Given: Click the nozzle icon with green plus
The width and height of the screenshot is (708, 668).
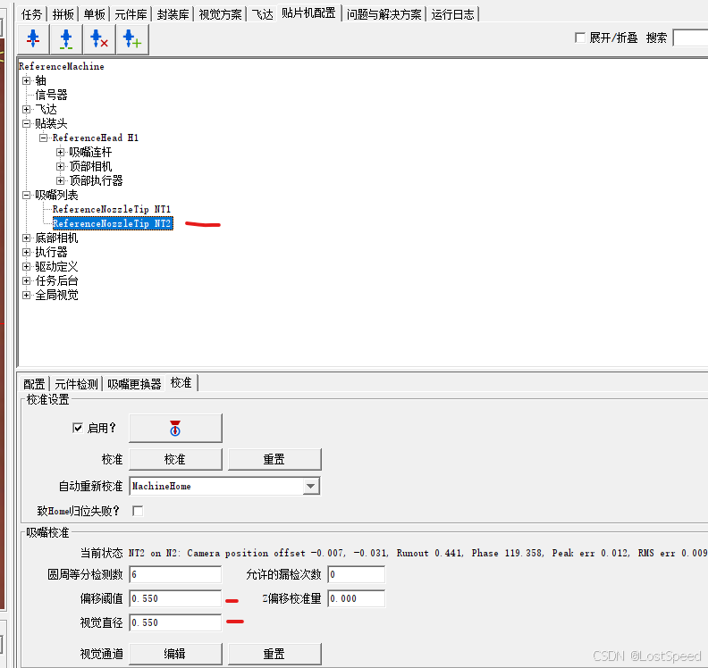Looking at the screenshot, I should (132, 39).
